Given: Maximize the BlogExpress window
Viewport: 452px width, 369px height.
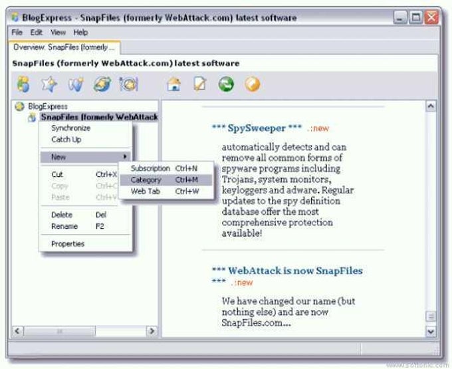Looking at the screenshot, I should point(415,17).
